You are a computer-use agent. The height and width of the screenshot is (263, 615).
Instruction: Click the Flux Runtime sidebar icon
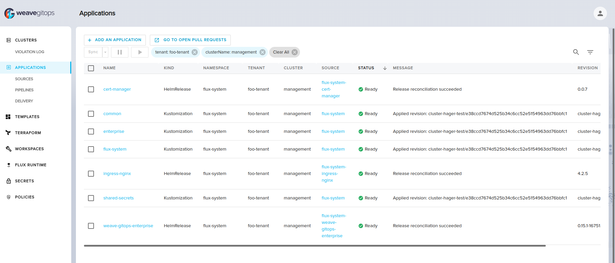pos(9,165)
